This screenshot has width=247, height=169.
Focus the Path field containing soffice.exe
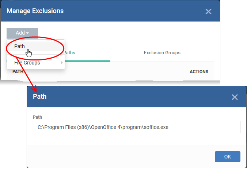(x=136, y=127)
